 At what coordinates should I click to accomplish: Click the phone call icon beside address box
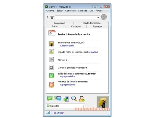tap(52, 17)
